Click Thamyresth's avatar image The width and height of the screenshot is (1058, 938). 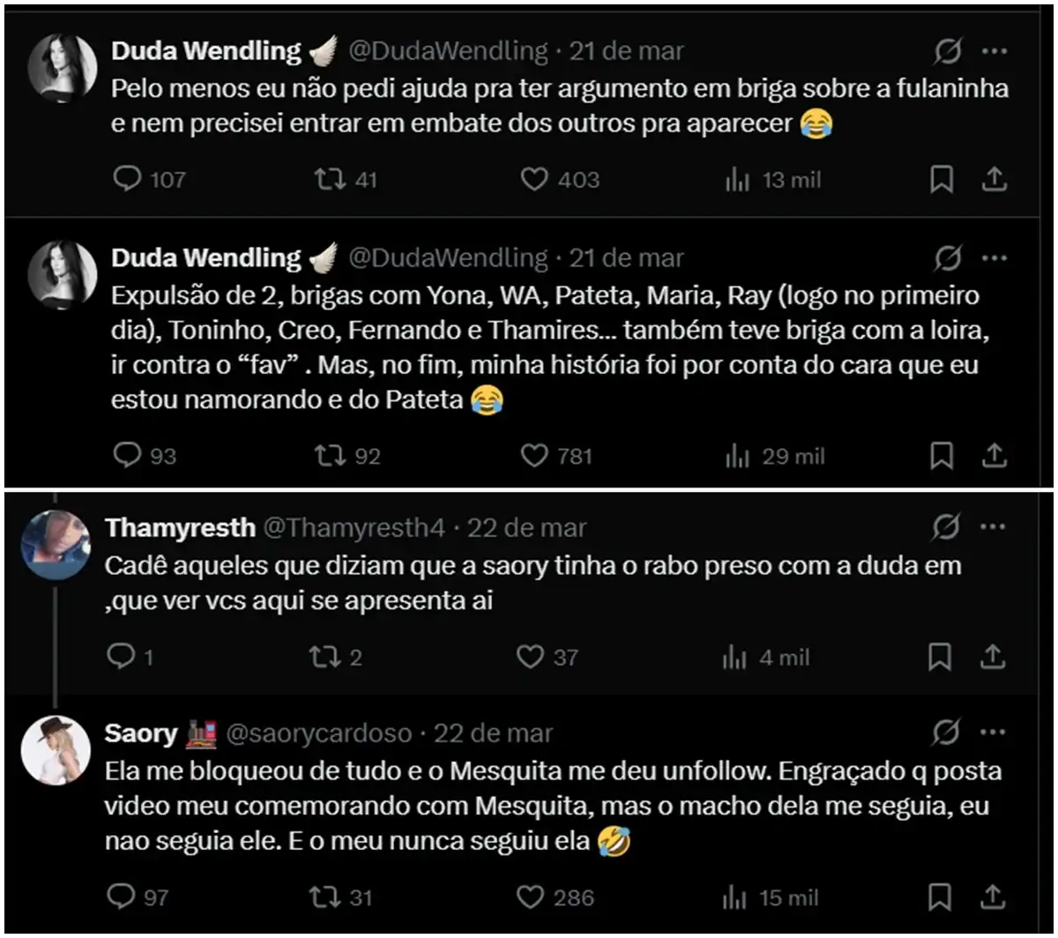(x=56, y=544)
